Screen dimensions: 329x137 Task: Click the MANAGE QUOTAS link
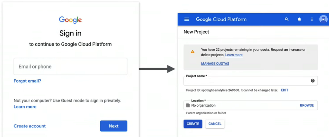point(215,64)
